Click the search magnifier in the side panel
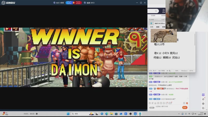 pyautogui.click(x=156, y=11)
